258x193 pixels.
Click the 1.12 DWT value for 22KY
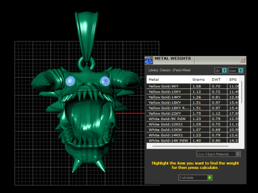click(x=216, y=113)
